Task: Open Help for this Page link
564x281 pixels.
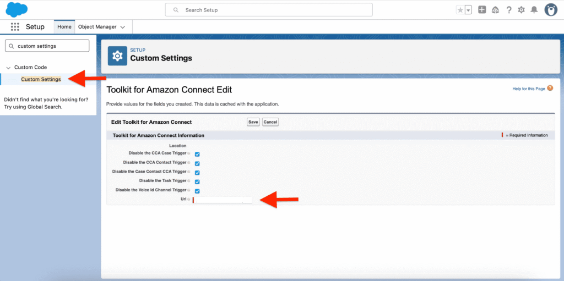Action: tap(528, 89)
